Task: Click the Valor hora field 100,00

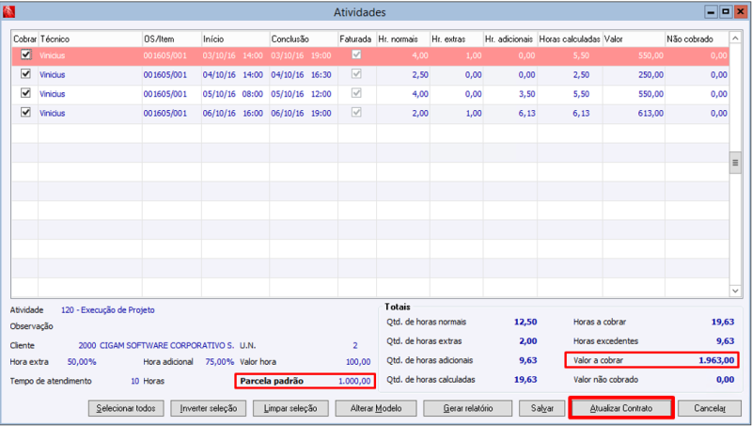Action: [358, 362]
